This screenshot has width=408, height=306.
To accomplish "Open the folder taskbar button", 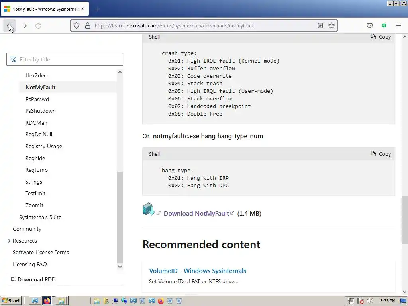I will click(x=62, y=301).
